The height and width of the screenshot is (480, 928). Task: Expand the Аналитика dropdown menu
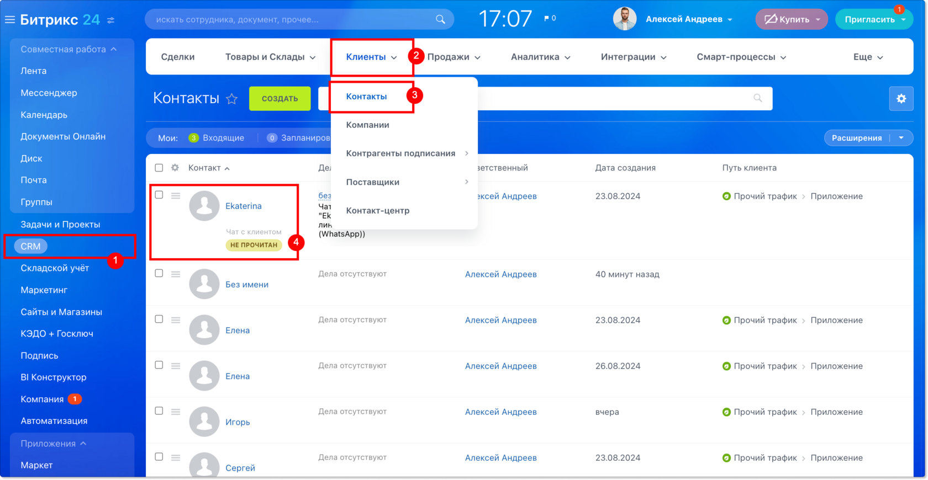[540, 57]
